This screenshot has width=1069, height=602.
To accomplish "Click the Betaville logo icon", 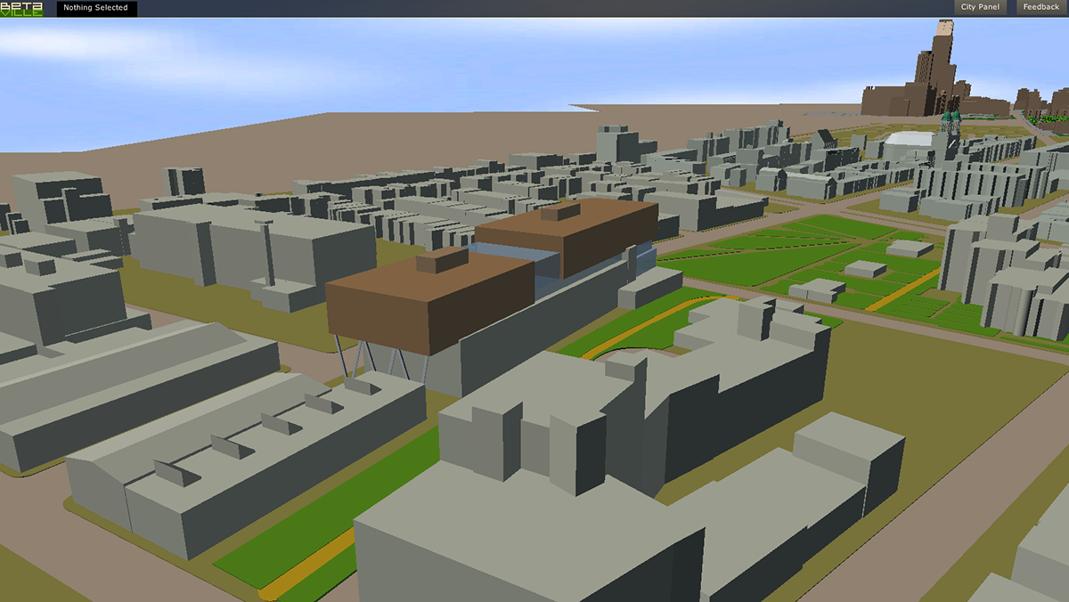I will [21, 8].
